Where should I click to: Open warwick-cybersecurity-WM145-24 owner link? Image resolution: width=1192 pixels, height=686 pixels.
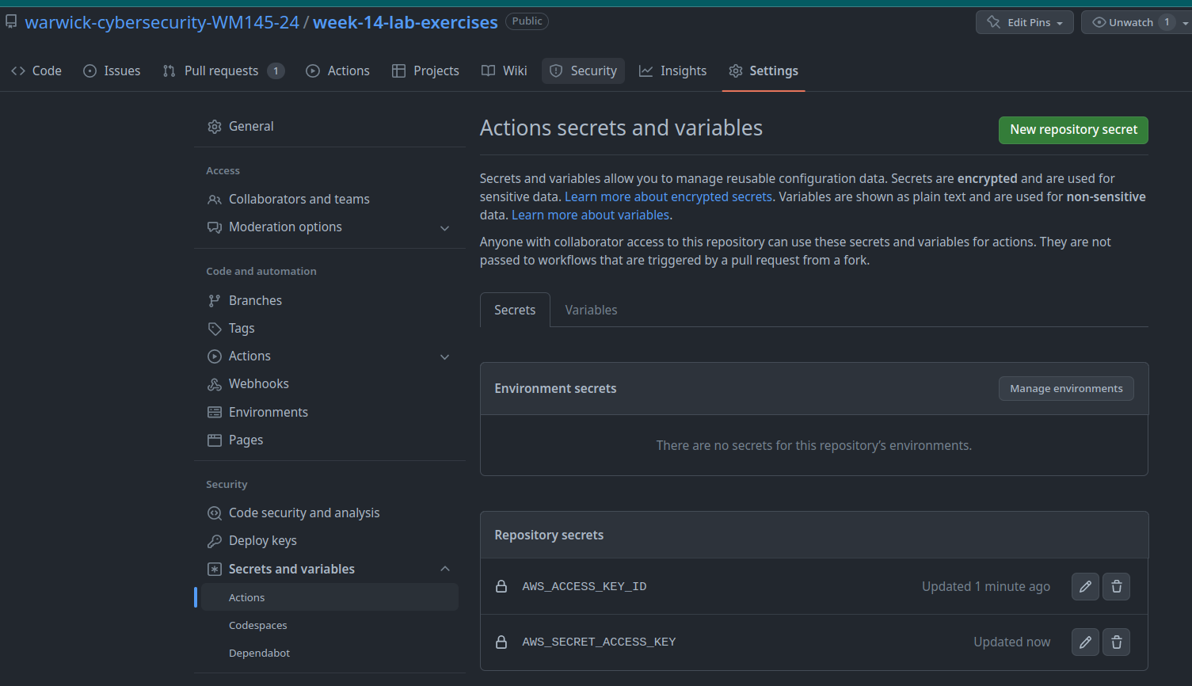coord(162,22)
